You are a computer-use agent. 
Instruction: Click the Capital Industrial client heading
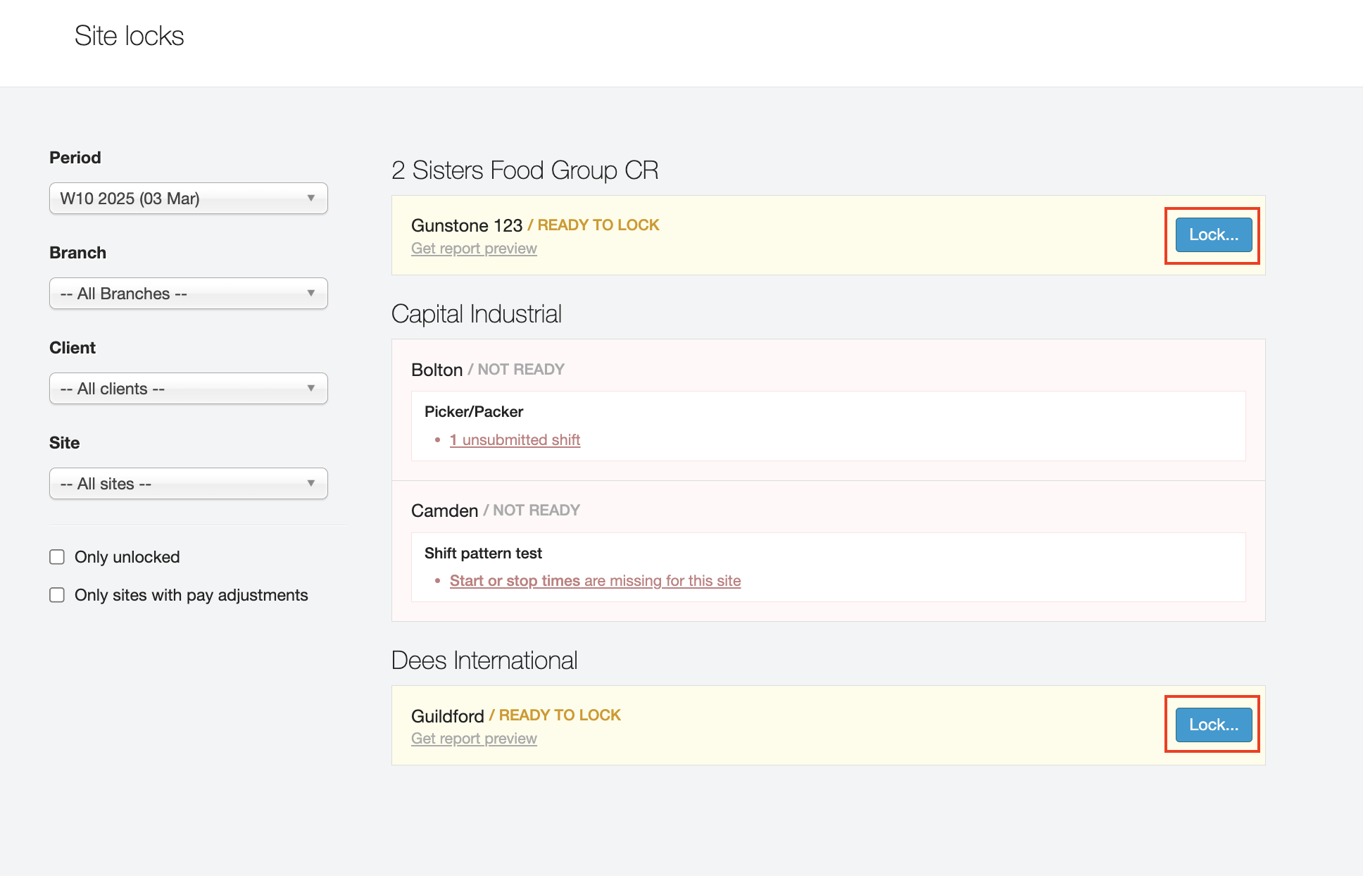click(x=476, y=314)
